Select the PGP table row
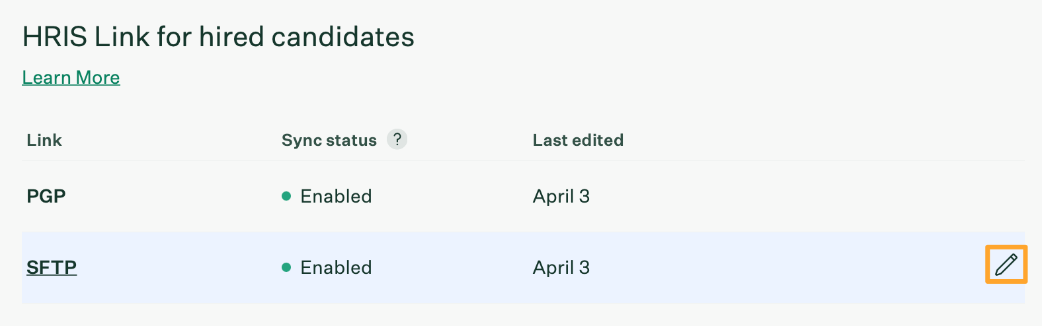 [523, 196]
